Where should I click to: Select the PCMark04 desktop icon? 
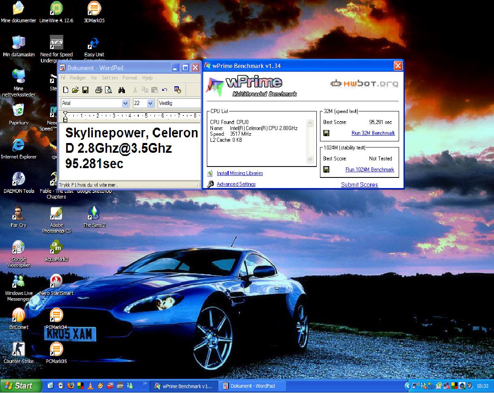click(56, 319)
